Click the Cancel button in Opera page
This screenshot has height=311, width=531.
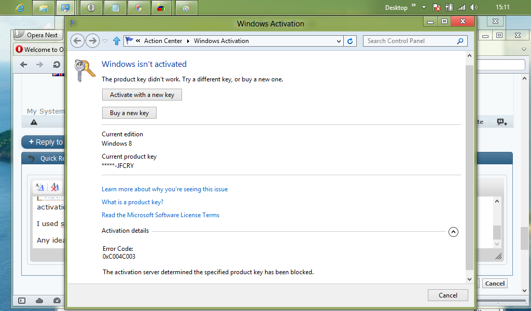[495, 284]
